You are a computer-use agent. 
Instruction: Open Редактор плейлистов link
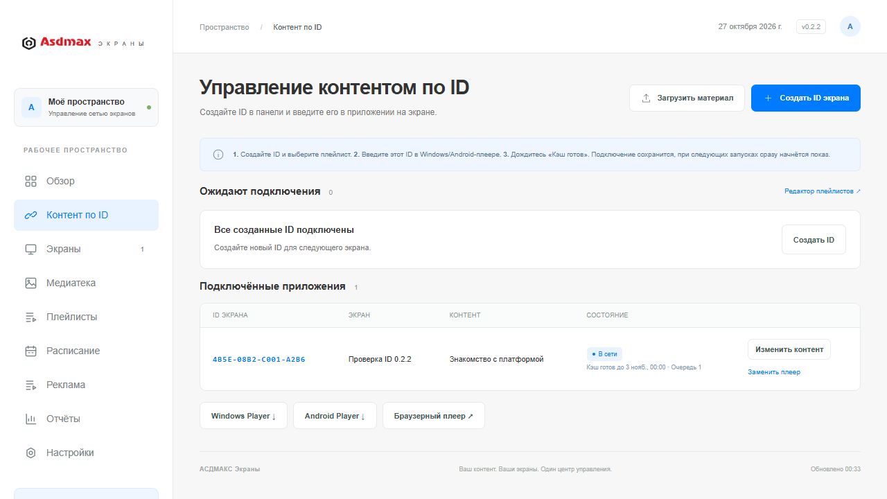(x=823, y=191)
